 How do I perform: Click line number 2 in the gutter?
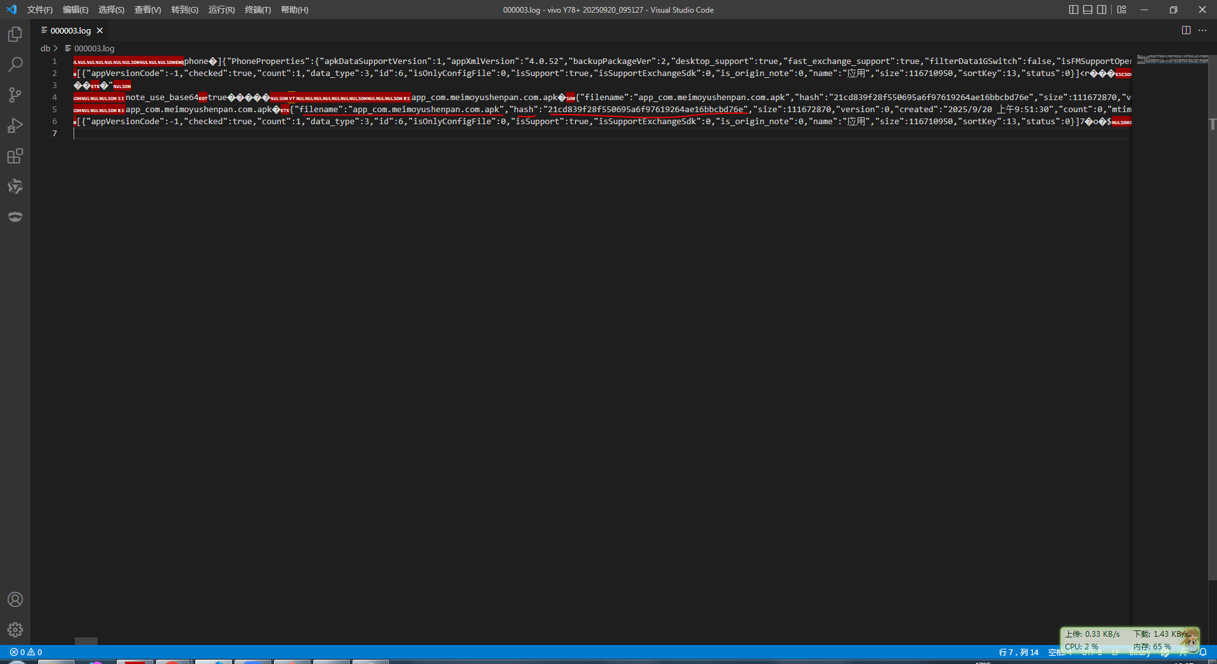point(55,73)
